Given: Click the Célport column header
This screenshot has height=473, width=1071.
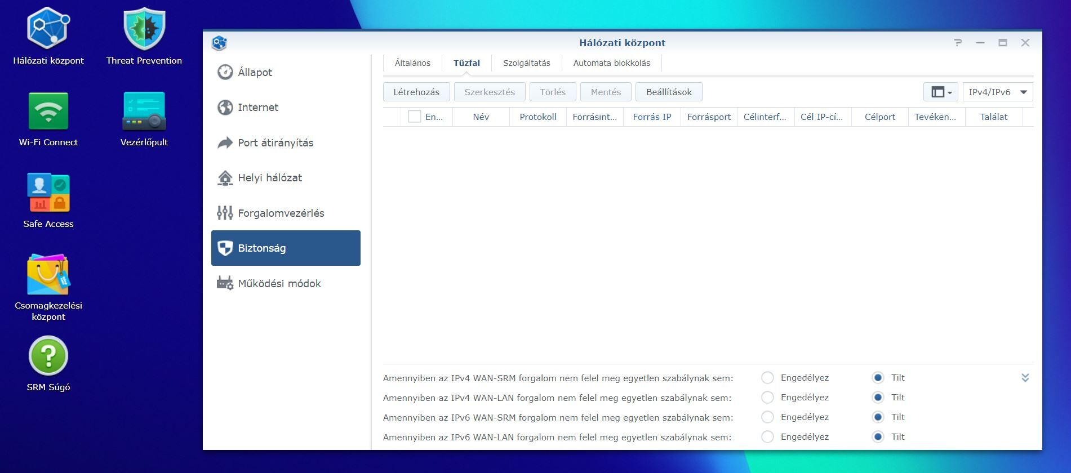Looking at the screenshot, I should click(x=880, y=117).
